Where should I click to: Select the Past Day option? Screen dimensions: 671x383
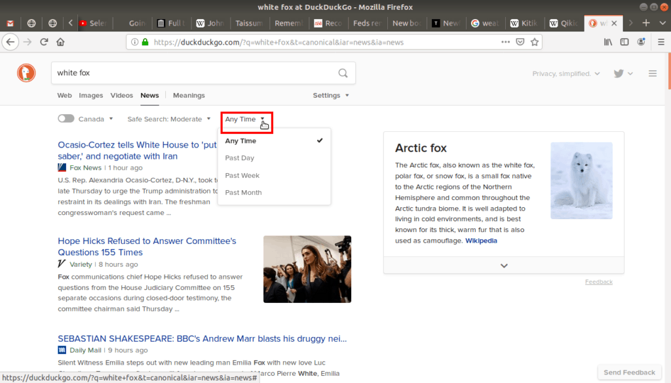tap(274, 157)
